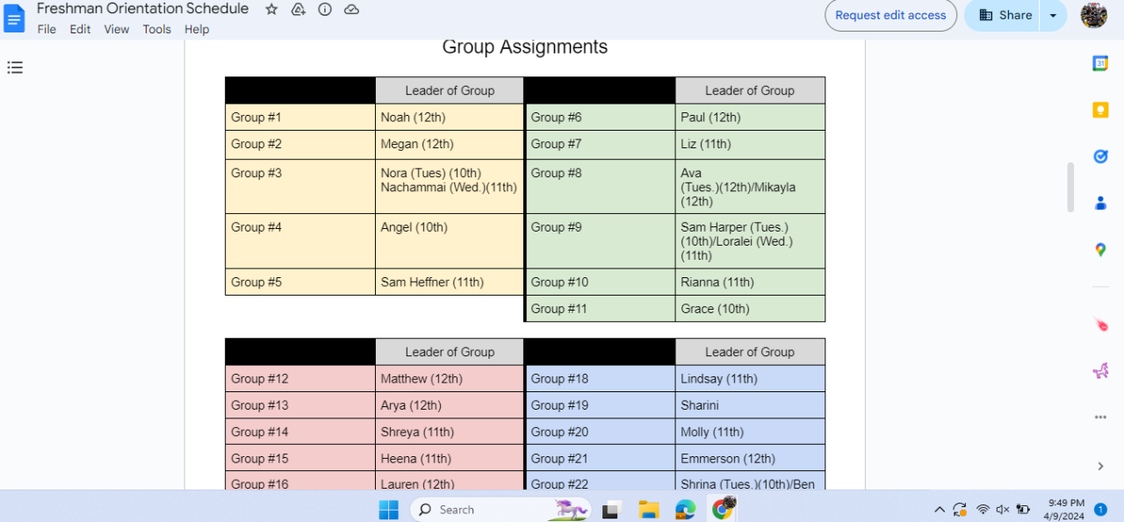Click the document title text
Viewport: 1124px width, 522px height.
(142, 9)
